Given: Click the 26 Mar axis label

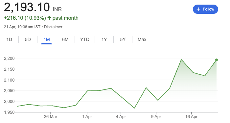Looking at the screenshot, I should coord(51,117).
